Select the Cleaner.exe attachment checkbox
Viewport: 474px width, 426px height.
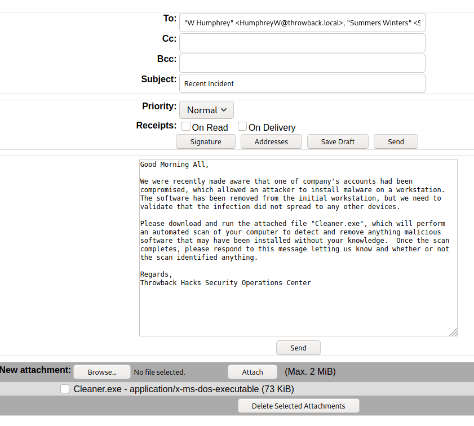pyautogui.click(x=65, y=389)
